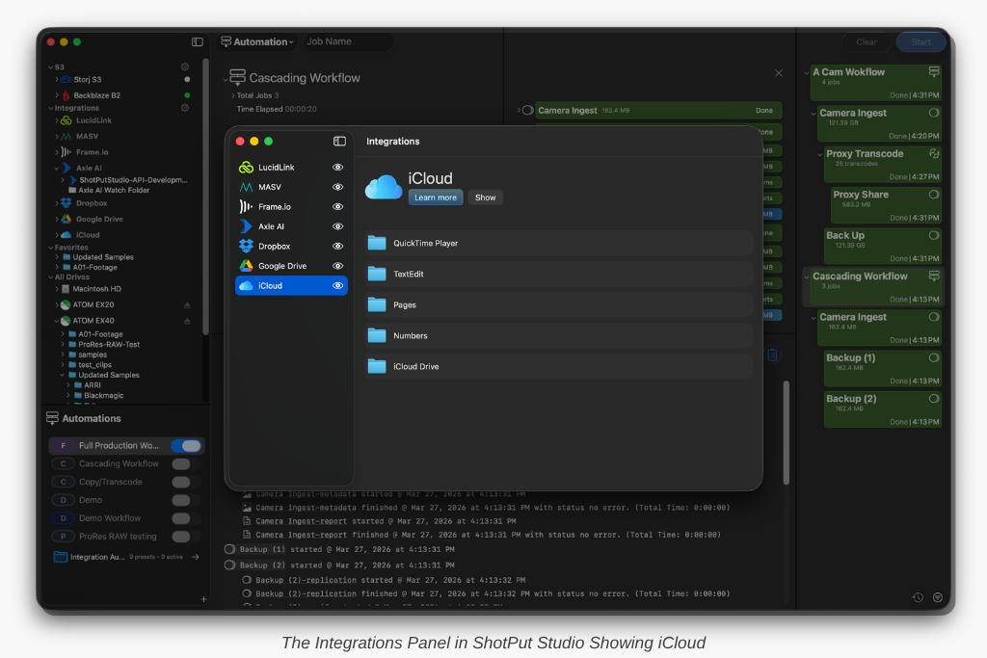Click the sidebar toggle icon in Integrations window
987x658 pixels.
[x=339, y=141]
